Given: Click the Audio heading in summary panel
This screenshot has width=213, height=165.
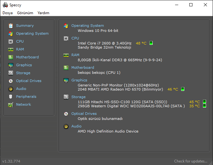Looking at the screenshot, I should 76,126.
